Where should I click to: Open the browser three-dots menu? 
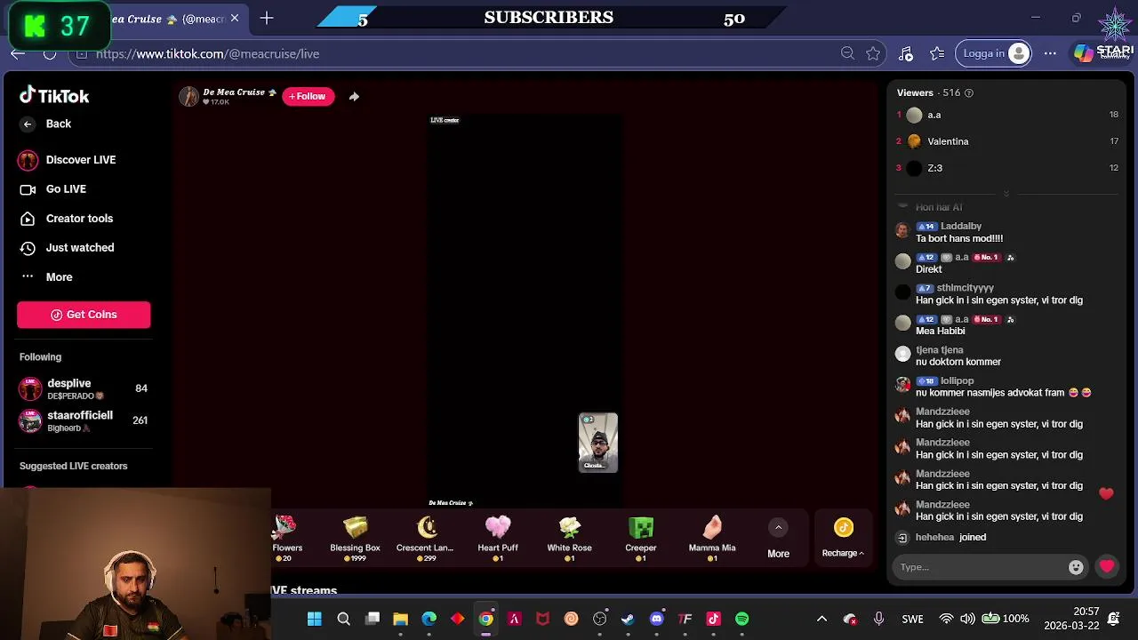click(1050, 53)
